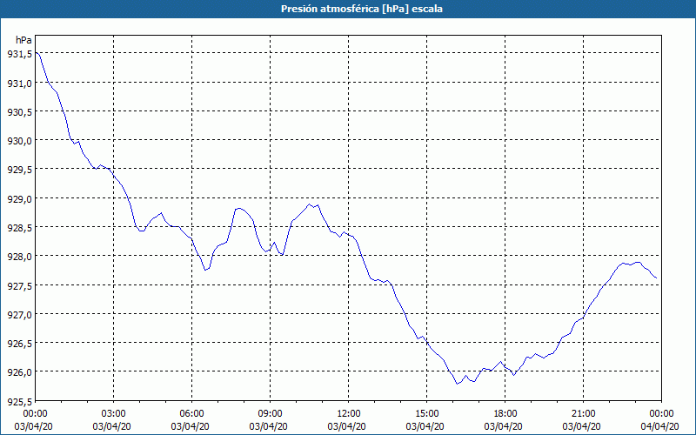Viewport: 696px width, 435px height.
Task: Select the "927,5" pressure value label
Action: tap(19, 285)
